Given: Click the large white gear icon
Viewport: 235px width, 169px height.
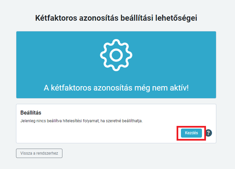Looking at the screenshot, I should (116, 55).
